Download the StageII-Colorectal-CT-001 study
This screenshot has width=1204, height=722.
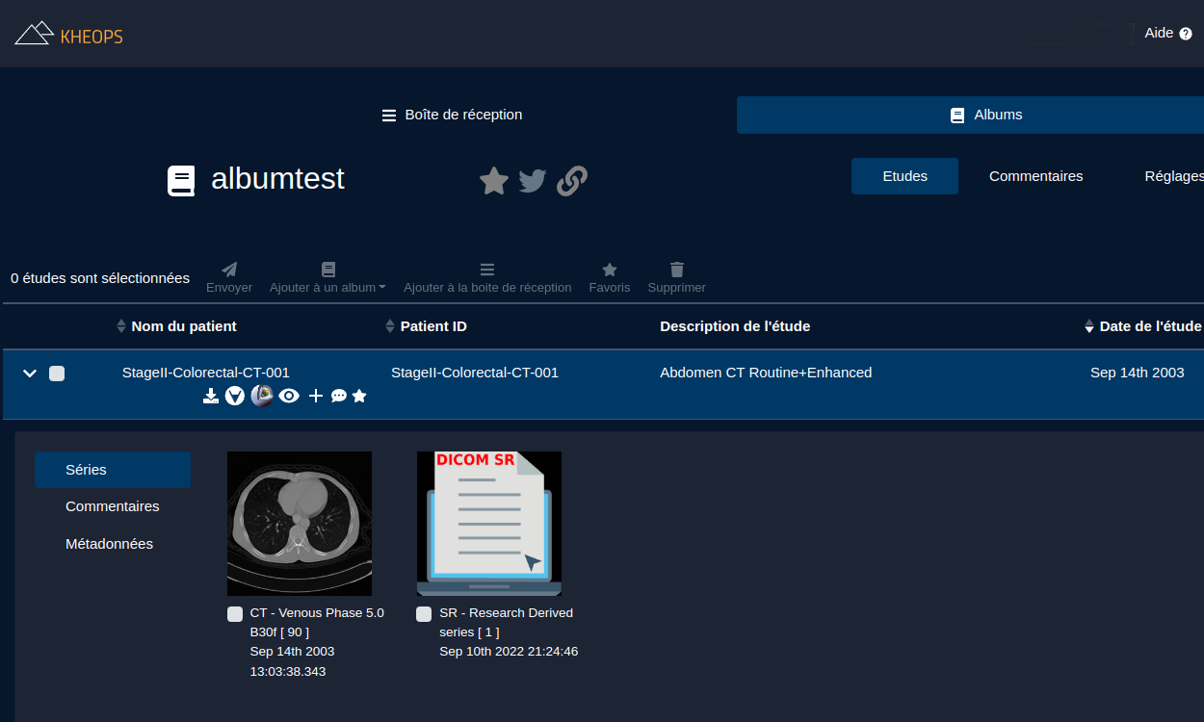[211, 396]
